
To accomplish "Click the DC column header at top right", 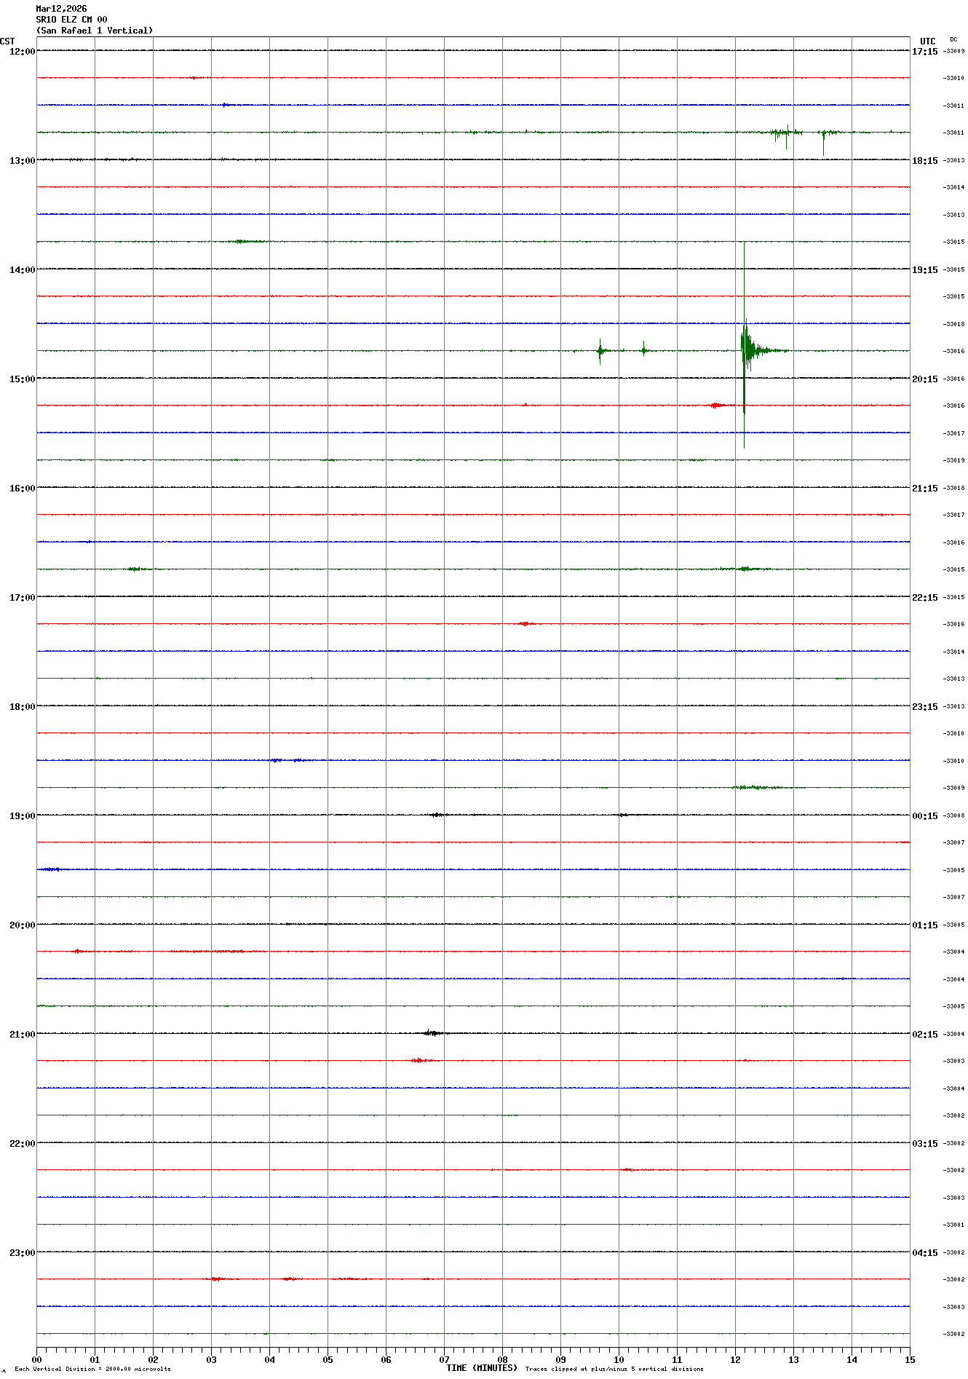I will point(953,40).
